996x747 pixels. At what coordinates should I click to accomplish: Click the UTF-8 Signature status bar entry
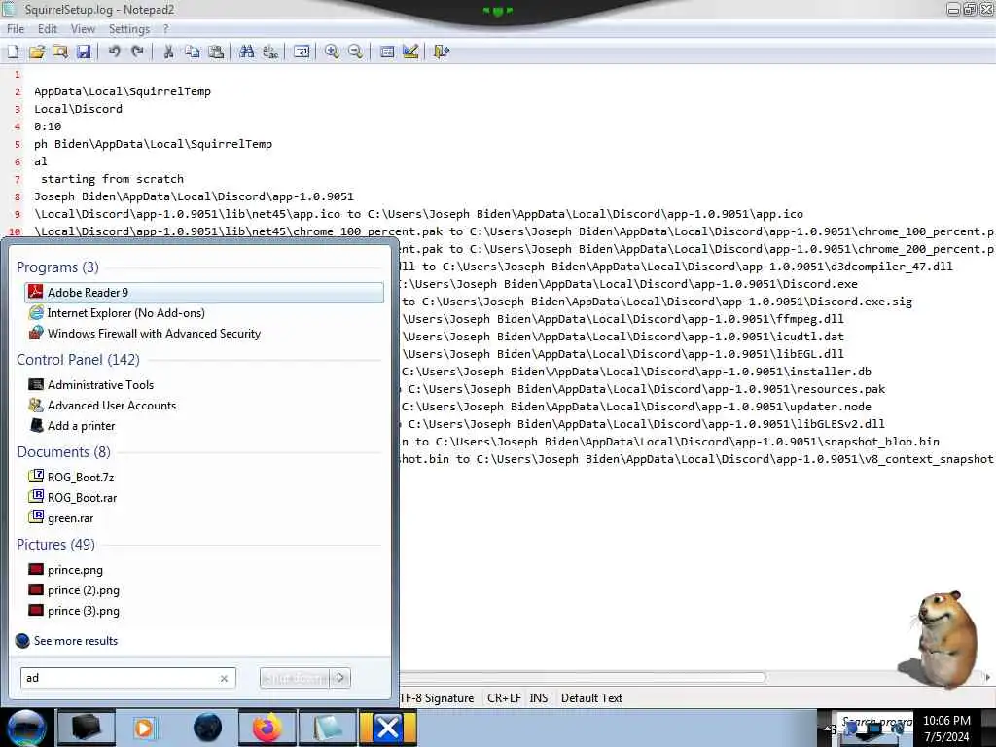coord(437,698)
